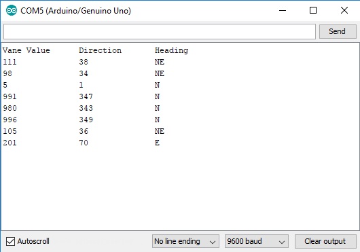The image size is (360, 252).
Task: Click the N heading in the 991 row
Action: 157,96
